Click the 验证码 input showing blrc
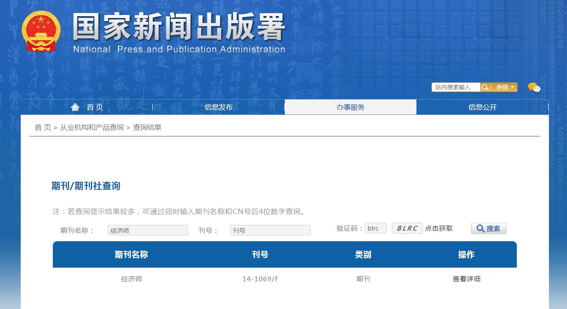 click(x=376, y=228)
